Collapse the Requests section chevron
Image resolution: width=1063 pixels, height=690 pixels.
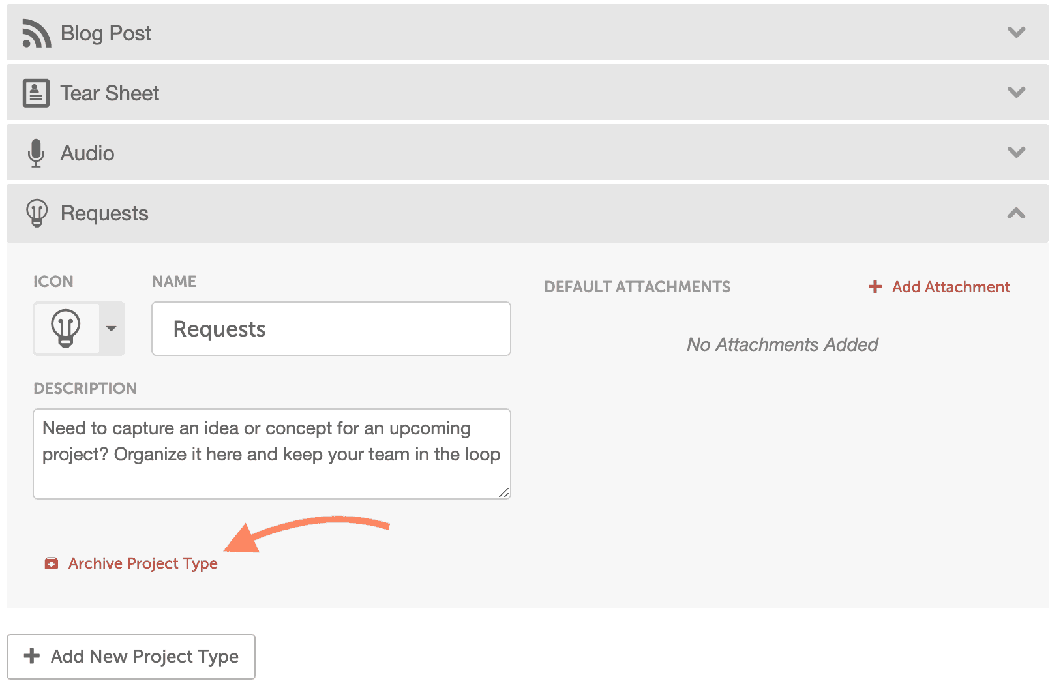[1016, 213]
